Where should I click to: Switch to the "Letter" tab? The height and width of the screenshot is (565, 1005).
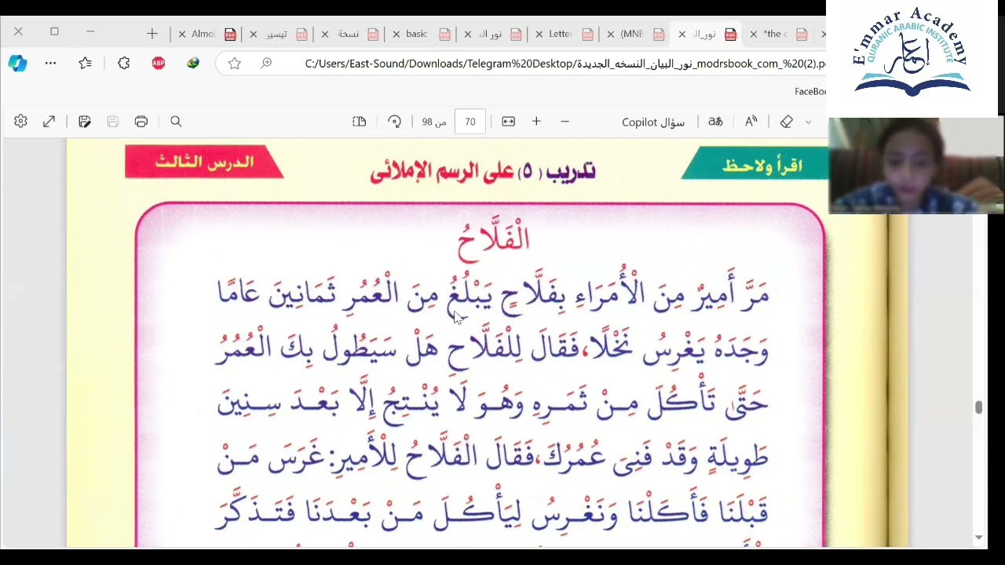pyautogui.click(x=560, y=34)
